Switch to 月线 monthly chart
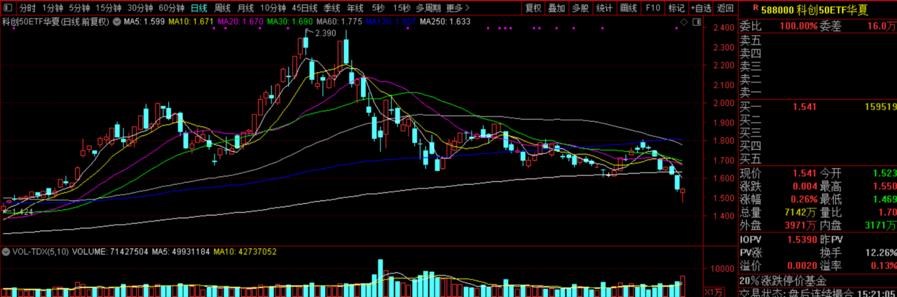This screenshot has height=297, width=897. click(x=245, y=8)
